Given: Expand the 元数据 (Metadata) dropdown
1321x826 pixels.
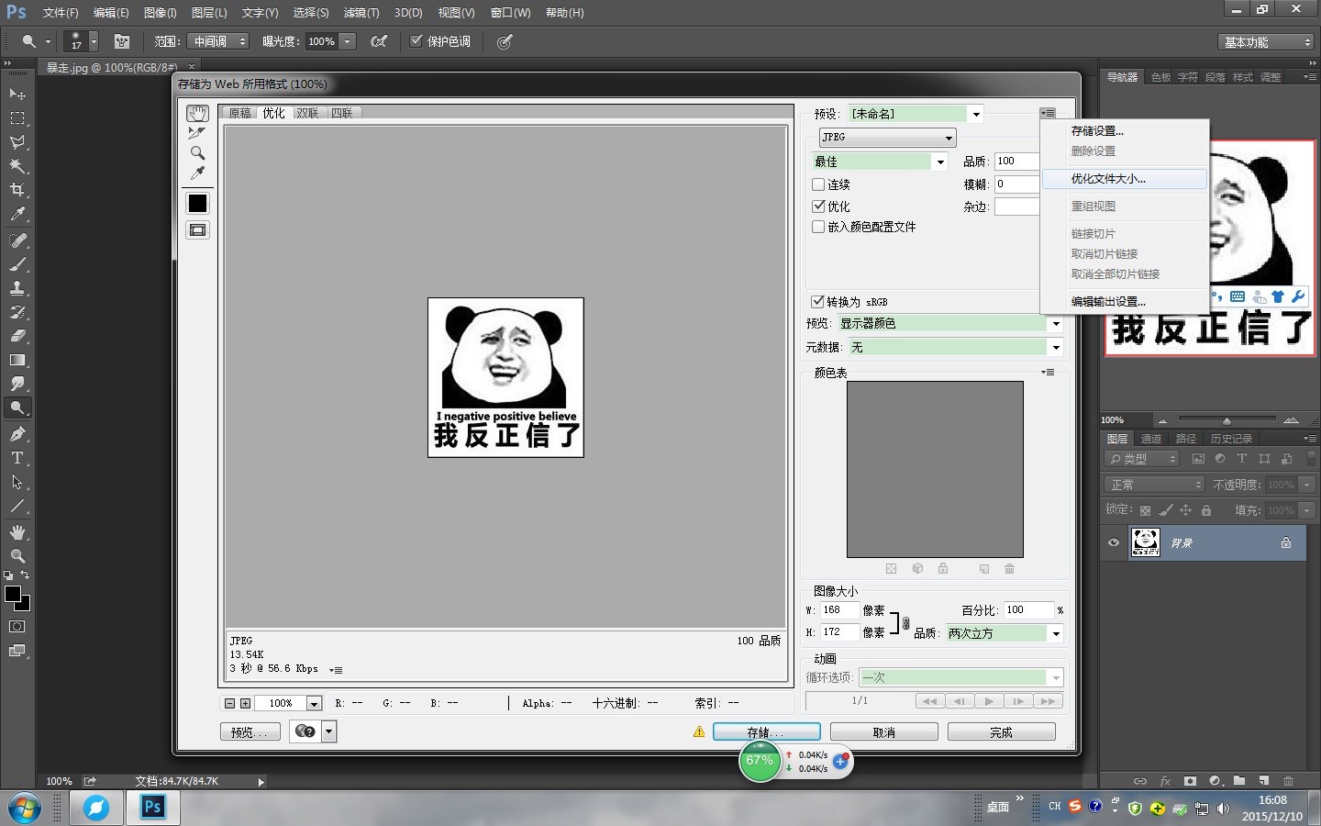Looking at the screenshot, I should 1056,348.
